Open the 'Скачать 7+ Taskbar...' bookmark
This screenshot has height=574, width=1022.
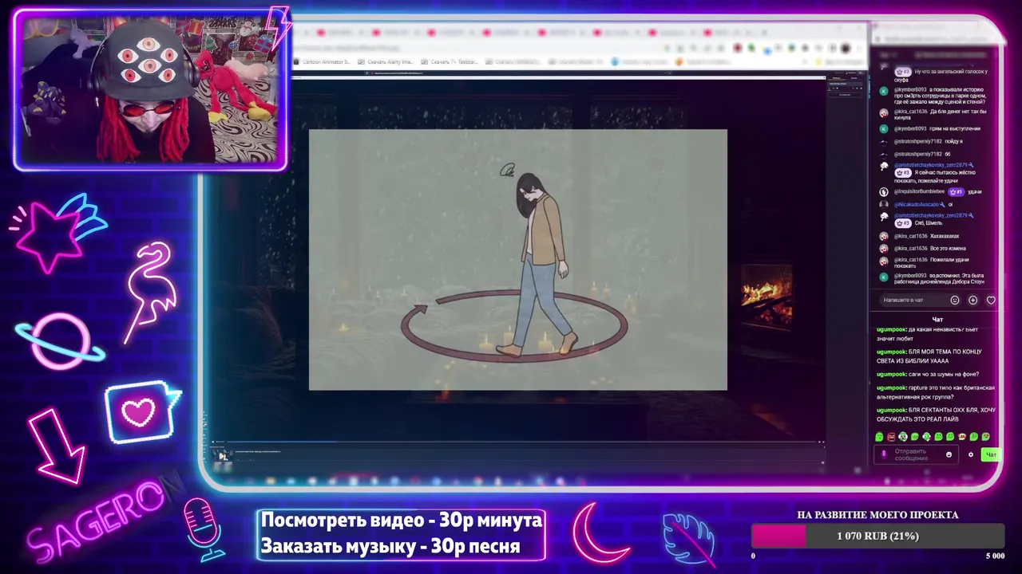(450, 61)
